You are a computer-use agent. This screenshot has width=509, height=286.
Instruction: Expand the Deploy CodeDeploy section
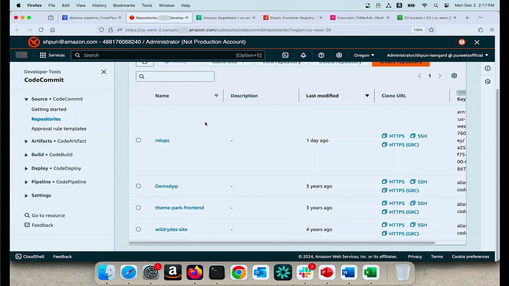(26, 169)
